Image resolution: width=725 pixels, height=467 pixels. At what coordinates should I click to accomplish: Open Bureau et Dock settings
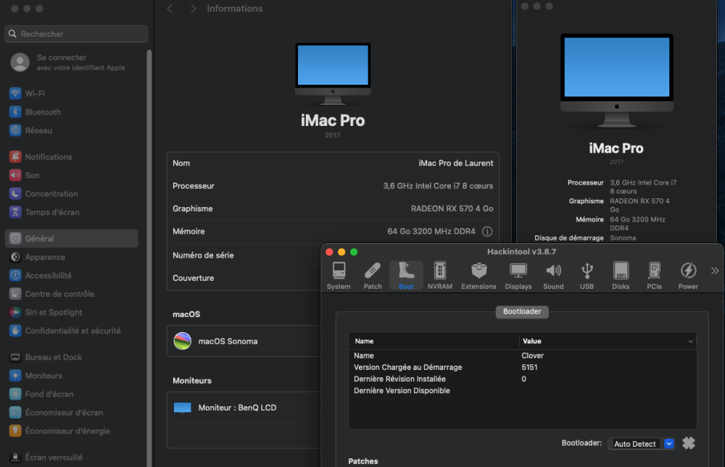(x=72, y=357)
